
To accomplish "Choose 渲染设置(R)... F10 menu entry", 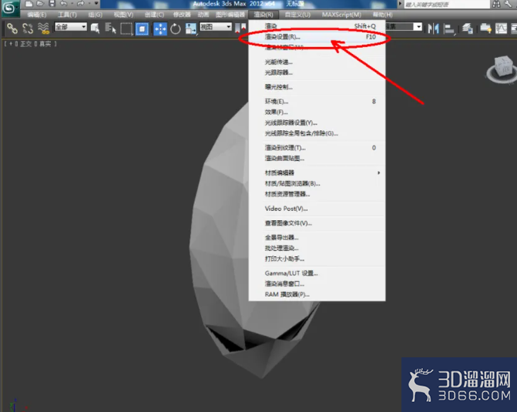I will [x=317, y=37].
